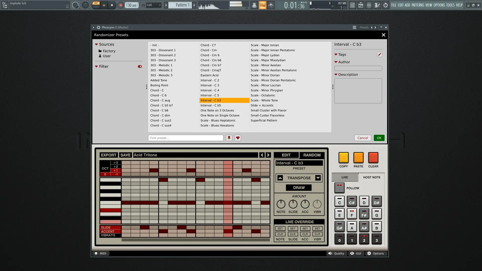Stop playback with the stop button
The width and height of the screenshot is (482, 271).
[112, 5]
